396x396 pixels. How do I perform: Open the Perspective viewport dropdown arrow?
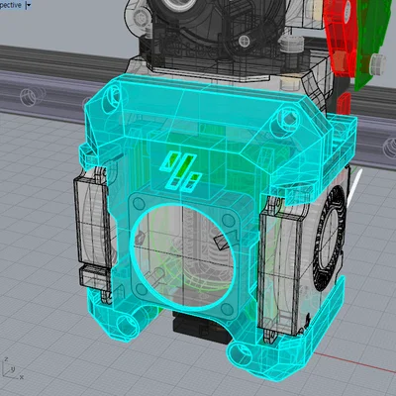click(29, 5)
